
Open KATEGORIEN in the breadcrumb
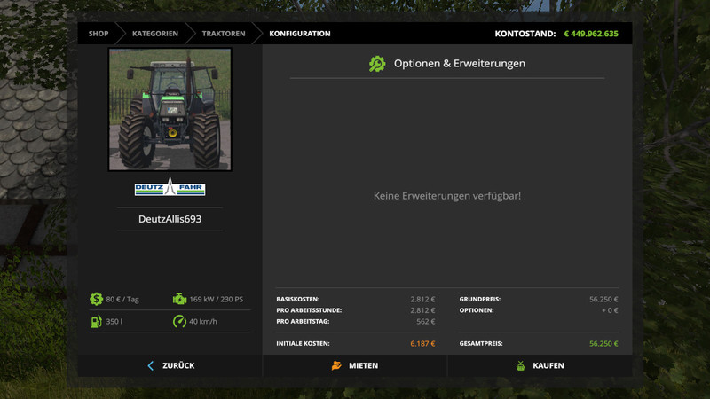155,34
